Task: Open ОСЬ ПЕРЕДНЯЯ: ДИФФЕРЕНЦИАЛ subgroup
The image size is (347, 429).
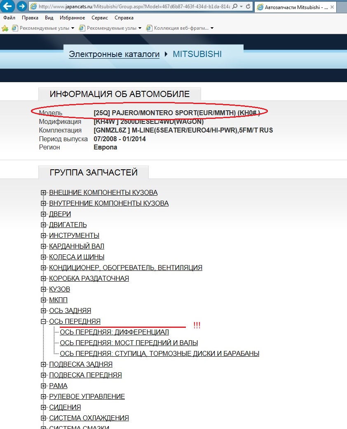Action: [x=114, y=332]
